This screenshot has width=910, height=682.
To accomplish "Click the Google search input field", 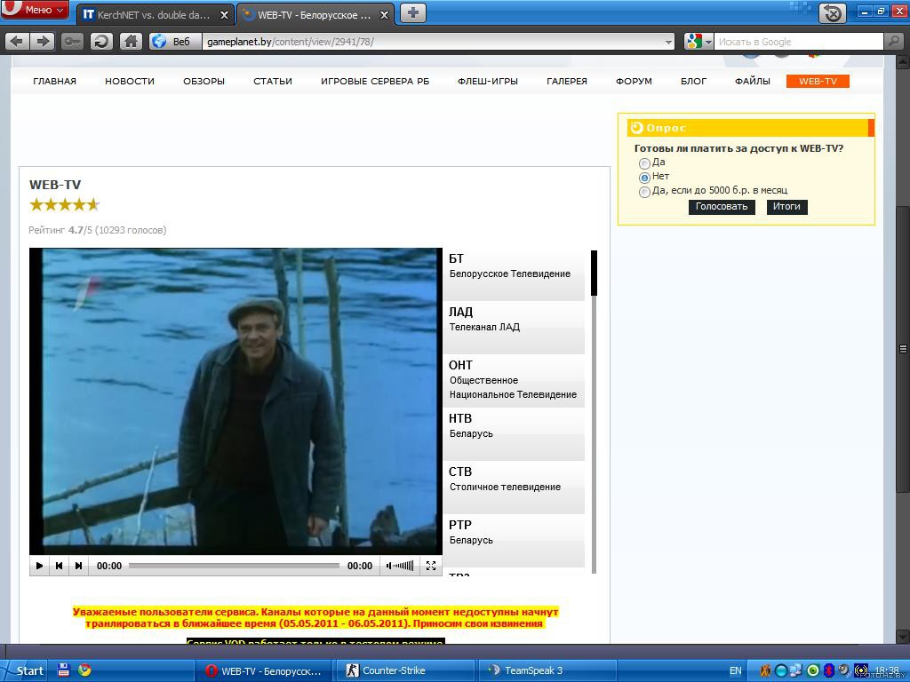I will coord(799,42).
